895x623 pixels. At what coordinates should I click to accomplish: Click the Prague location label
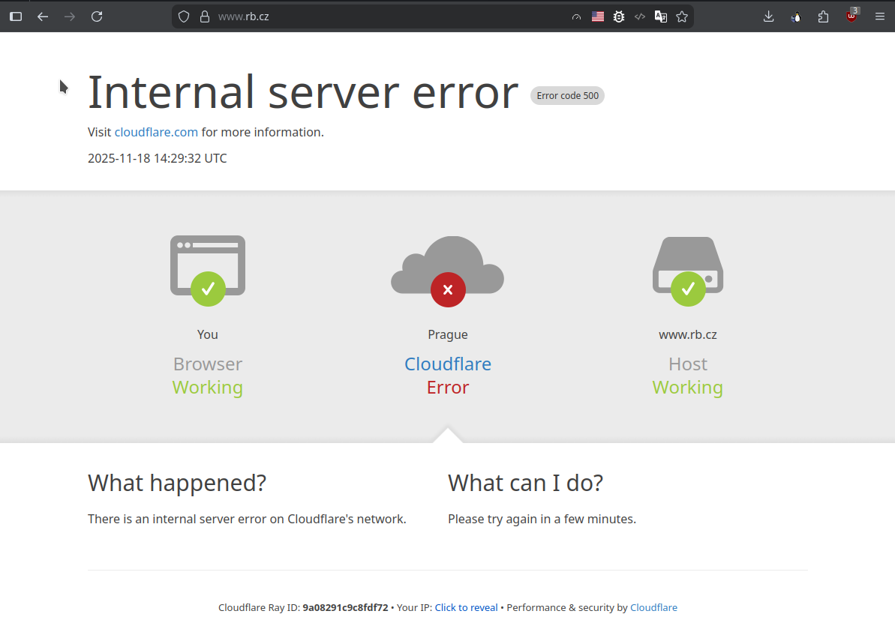click(x=448, y=335)
